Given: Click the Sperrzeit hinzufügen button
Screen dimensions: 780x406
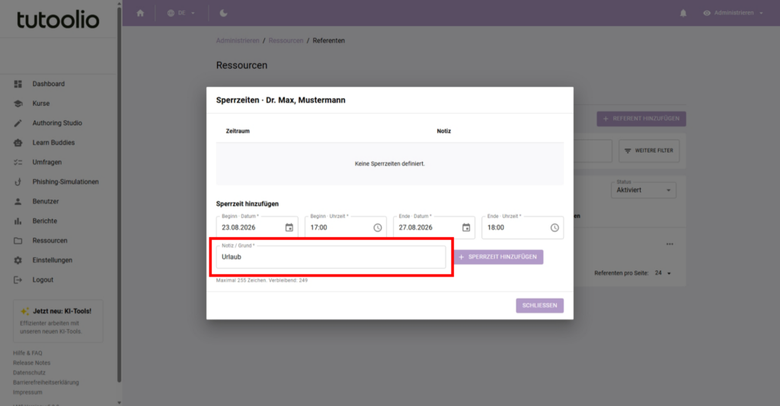Looking at the screenshot, I should (498, 257).
